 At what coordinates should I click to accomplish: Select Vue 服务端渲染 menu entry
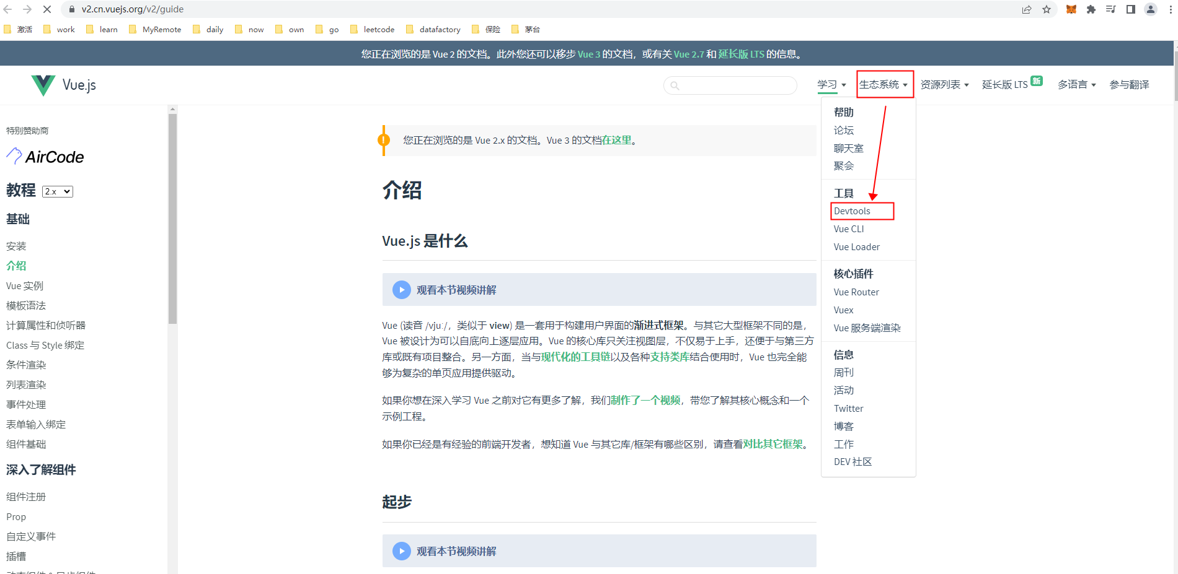[x=867, y=328]
